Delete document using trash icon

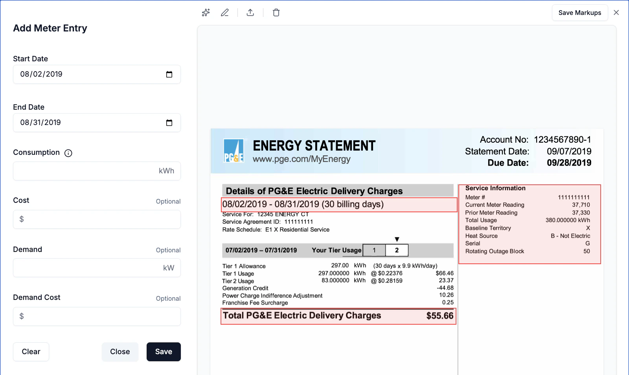coord(276,13)
